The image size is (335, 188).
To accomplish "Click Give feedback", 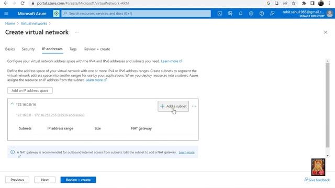I will click(x=317, y=180).
